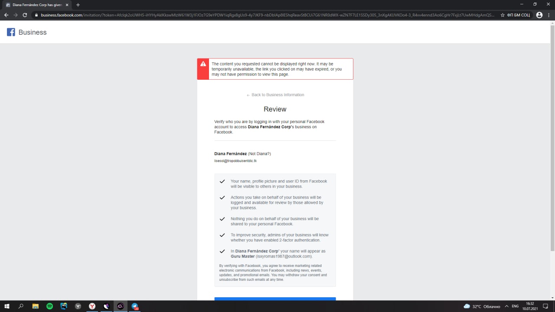Viewport: 555px width, 312px height.
Task: Open Viber from the taskbar
Action: click(x=107, y=306)
